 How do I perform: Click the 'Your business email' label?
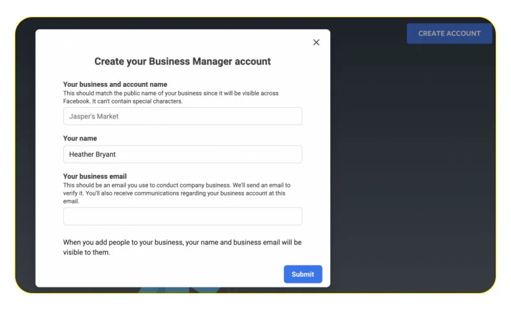pos(95,176)
